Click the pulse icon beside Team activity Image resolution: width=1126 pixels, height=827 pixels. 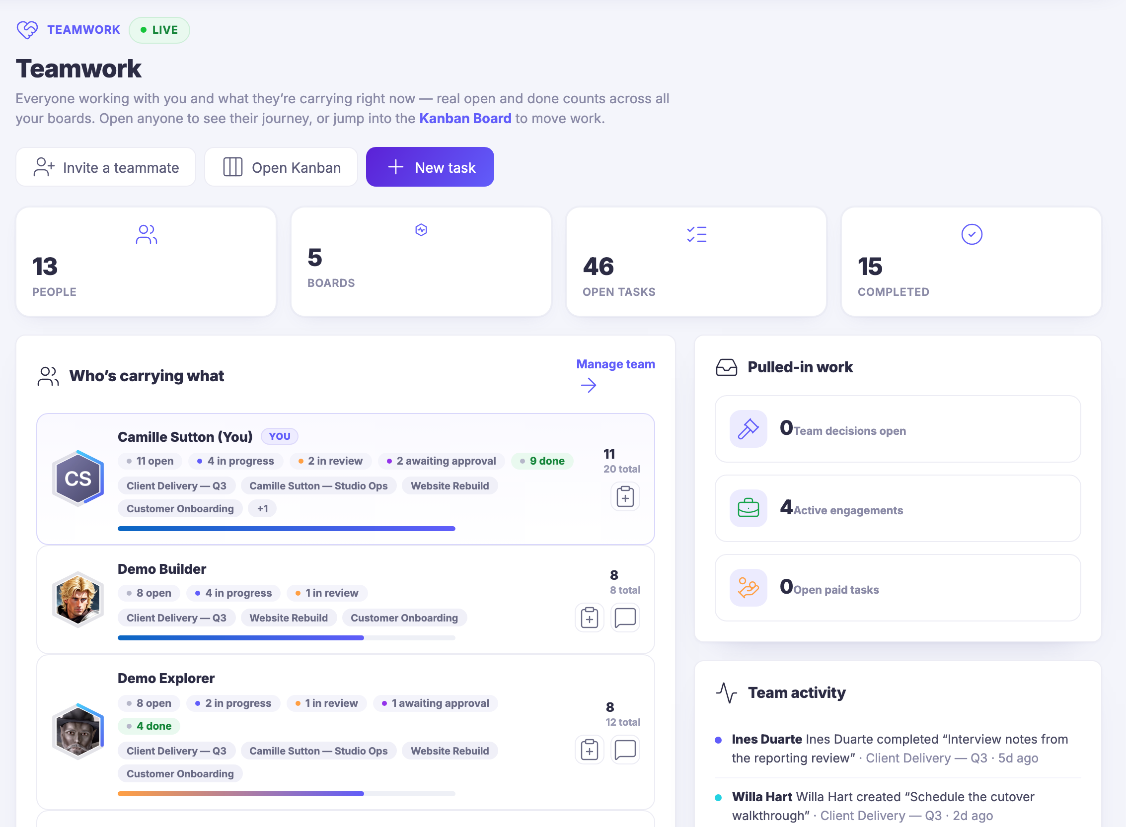(x=726, y=693)
